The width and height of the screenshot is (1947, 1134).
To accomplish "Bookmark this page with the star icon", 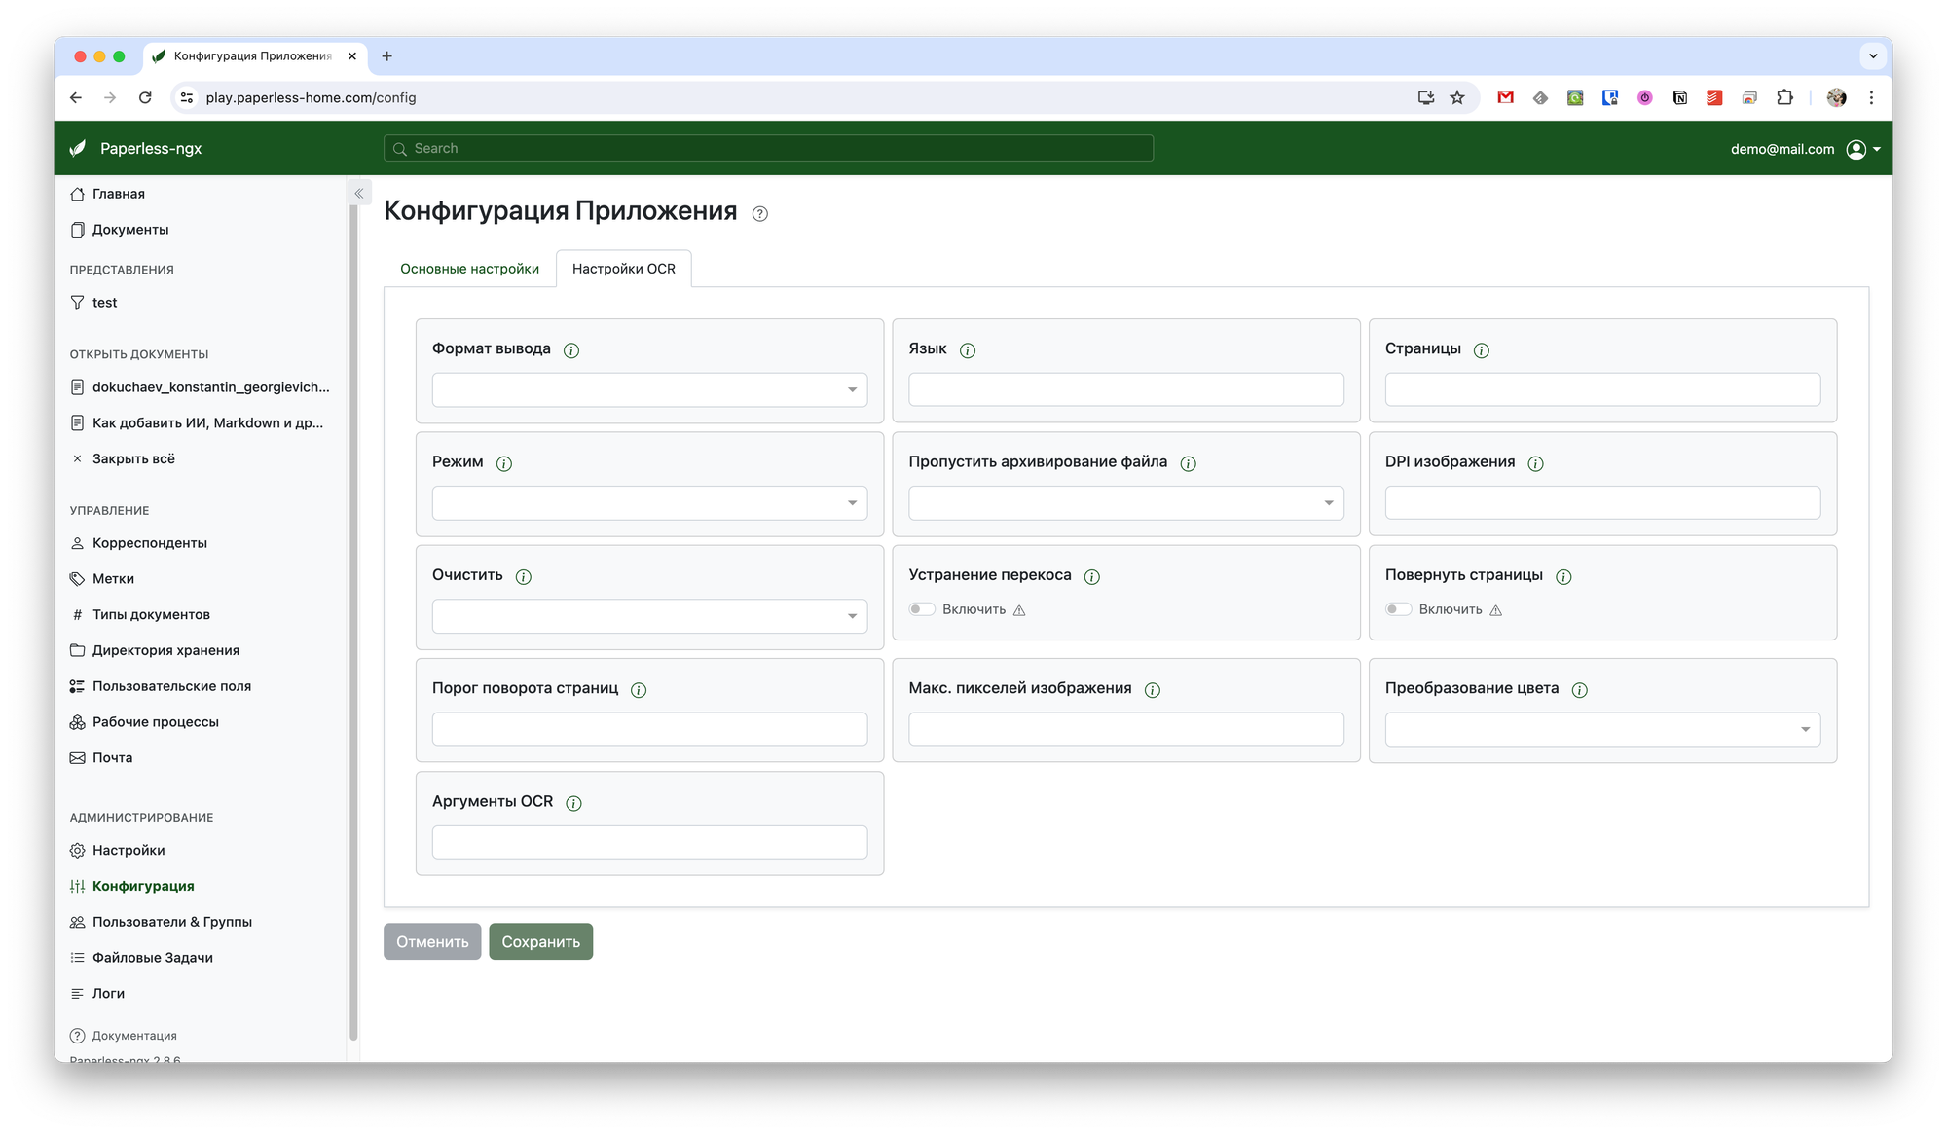I will click(x=1457, y=97).
